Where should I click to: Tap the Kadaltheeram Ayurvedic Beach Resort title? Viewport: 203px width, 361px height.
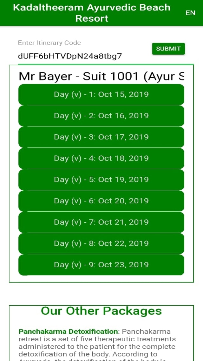(92, 13)
